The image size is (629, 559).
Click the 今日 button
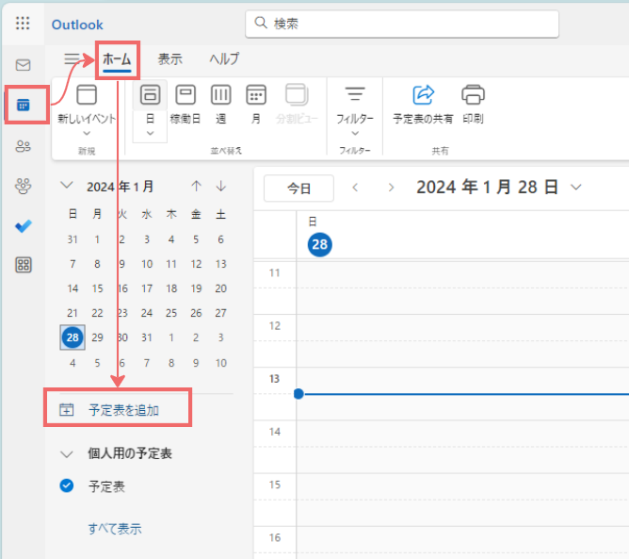[x=298, y=188]
